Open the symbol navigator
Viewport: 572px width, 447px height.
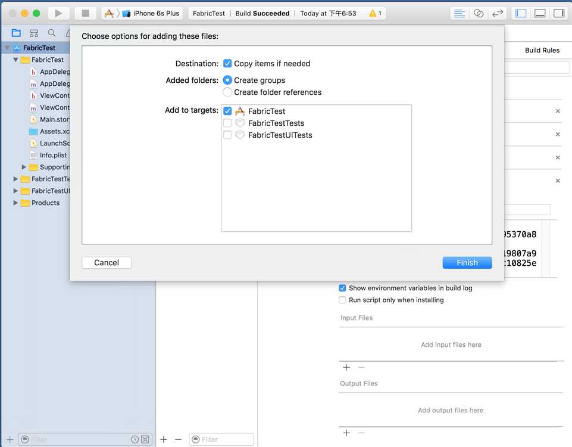coord(34,33)
